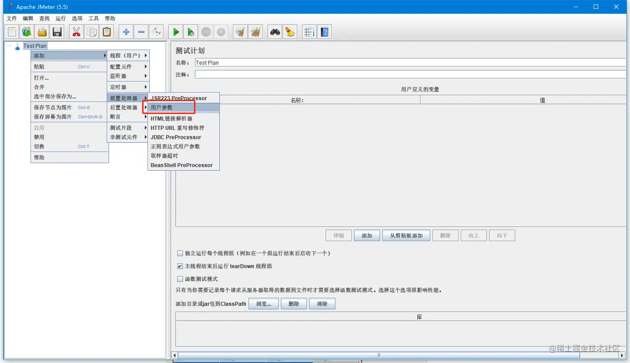Open the Function Helper dialog icon

(x=310, y=32)
